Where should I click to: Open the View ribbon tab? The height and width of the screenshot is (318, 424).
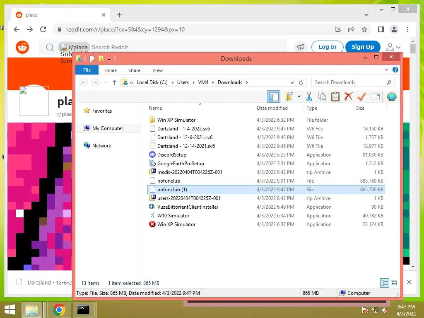(x=157, y=70)
